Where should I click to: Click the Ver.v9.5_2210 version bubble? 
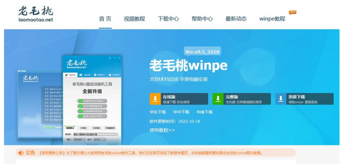coord(202,52)
